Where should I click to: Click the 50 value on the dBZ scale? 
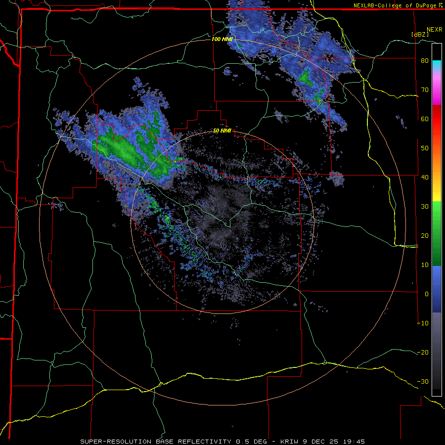click(x=425, y=148)
